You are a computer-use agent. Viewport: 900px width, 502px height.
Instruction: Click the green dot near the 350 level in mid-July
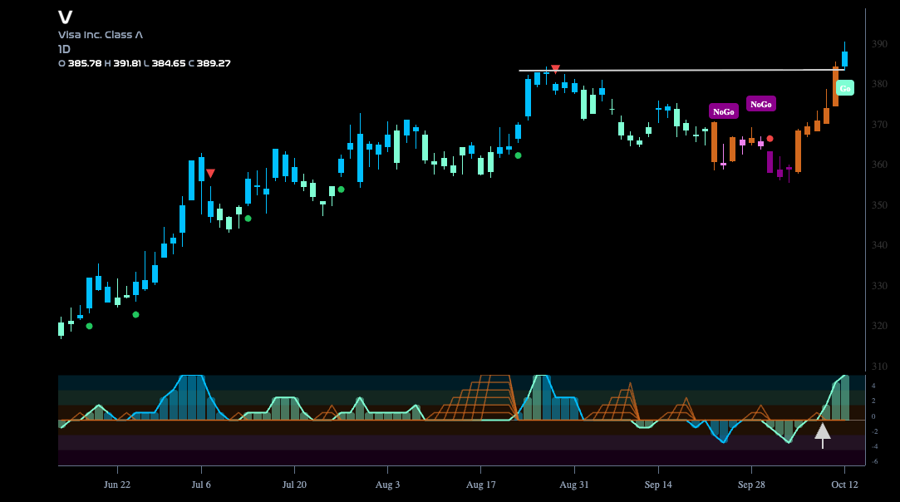[x=248, y=219]
